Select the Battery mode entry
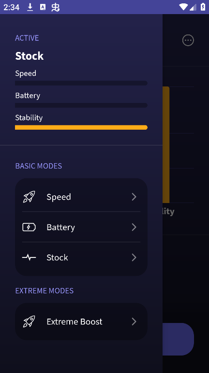This screenshot has height=373, width=209. pyautogui.click(x=81, y=227)
